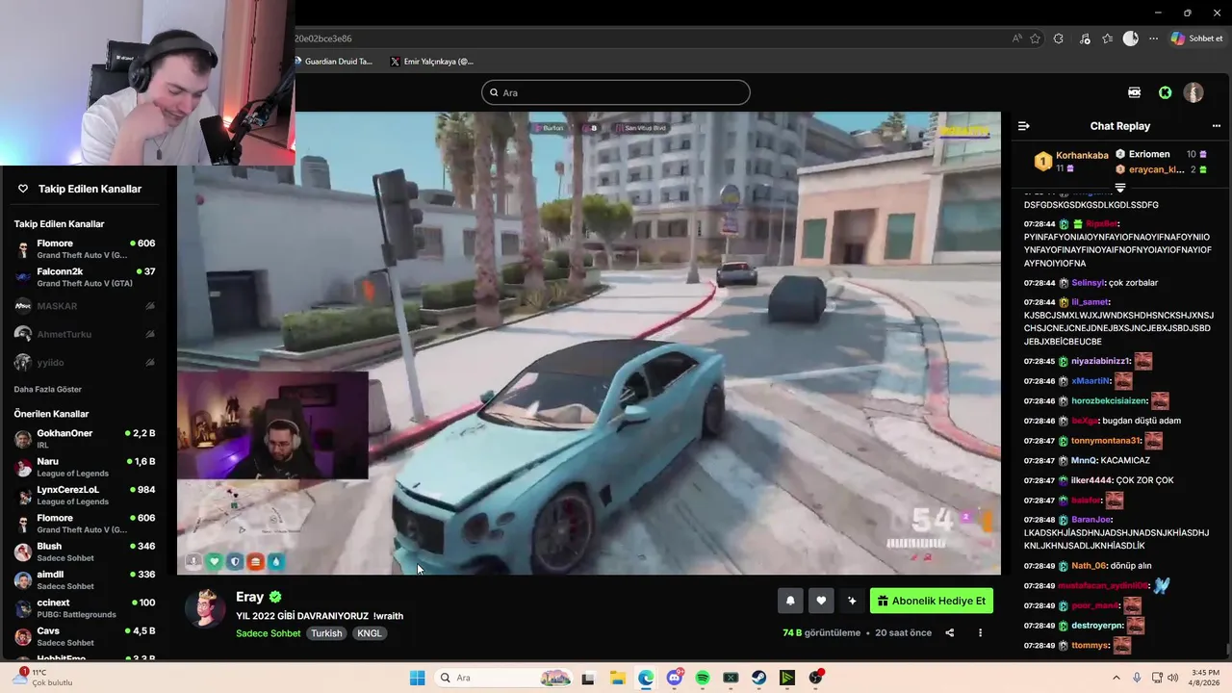The width and height of the screenshot is (1232, 693).
Task: Click the favorite star icon in address bar
Action: pyautogui.click(x=1036, y=38)
